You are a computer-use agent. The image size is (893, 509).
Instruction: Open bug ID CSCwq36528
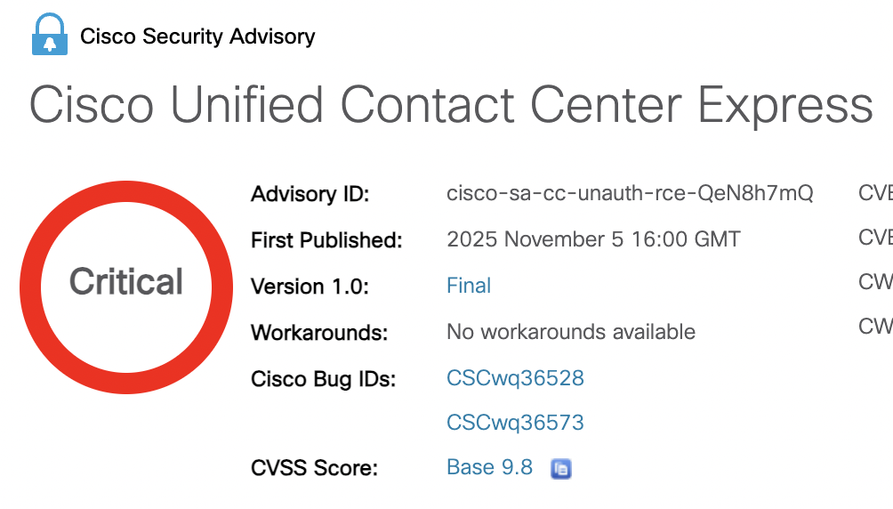[515, 378]
